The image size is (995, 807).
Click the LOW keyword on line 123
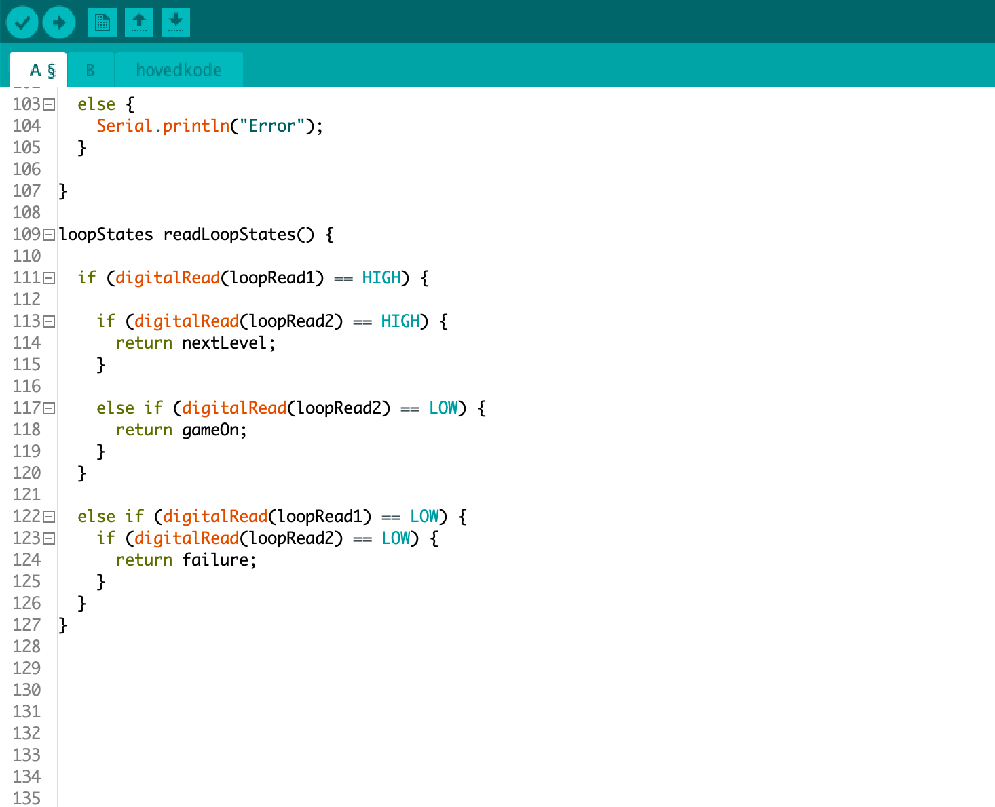396,538
